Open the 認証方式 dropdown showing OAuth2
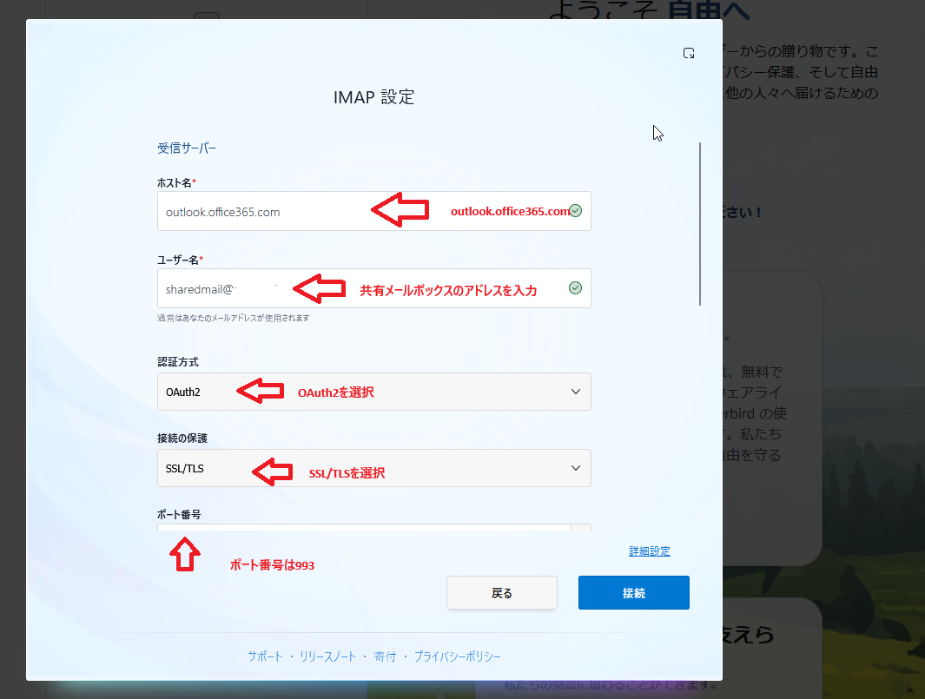The image size is (925, 699). click(374, 392)
